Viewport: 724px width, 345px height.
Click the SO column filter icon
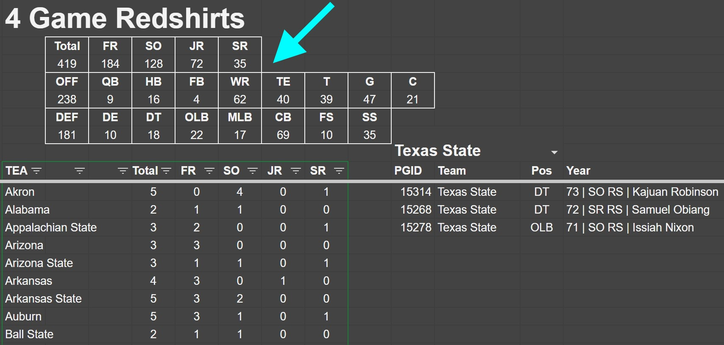pyautogui.click(x=253, y=171)
